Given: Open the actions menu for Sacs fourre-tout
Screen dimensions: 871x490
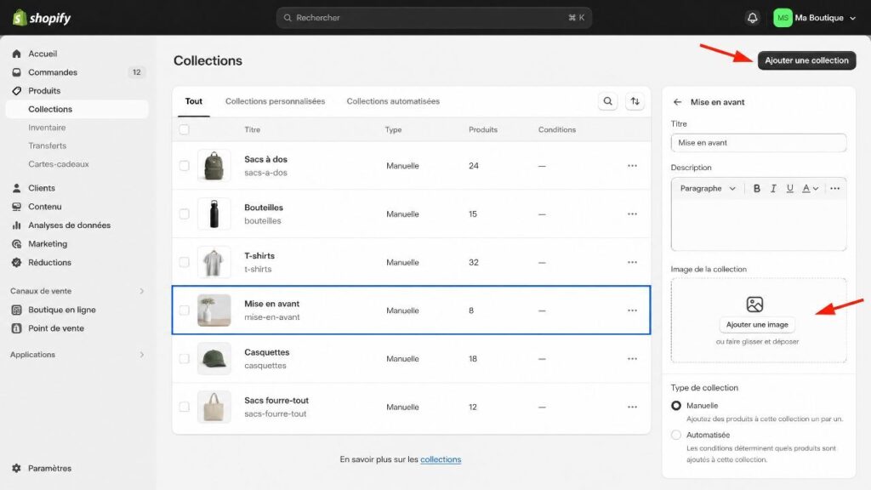Looking at the screenshot, I should click(x=632, y=407).
